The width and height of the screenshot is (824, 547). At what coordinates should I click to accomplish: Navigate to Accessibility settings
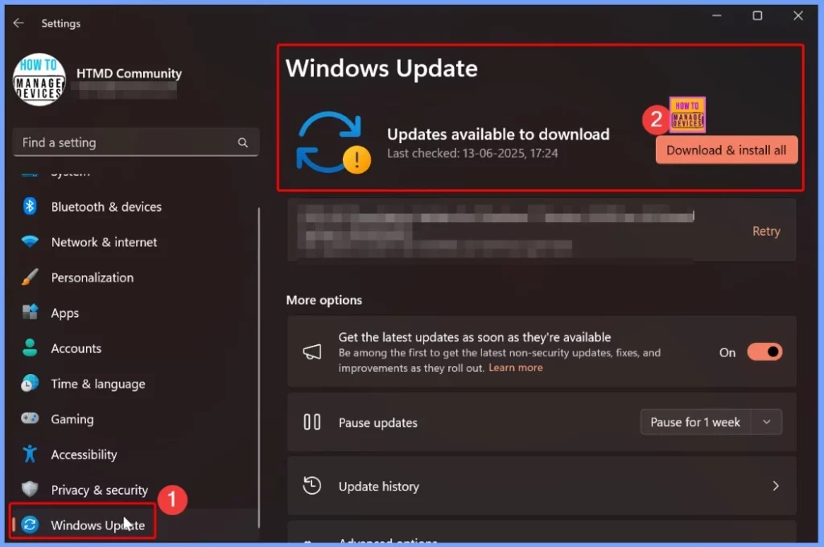tap(84, 454)
